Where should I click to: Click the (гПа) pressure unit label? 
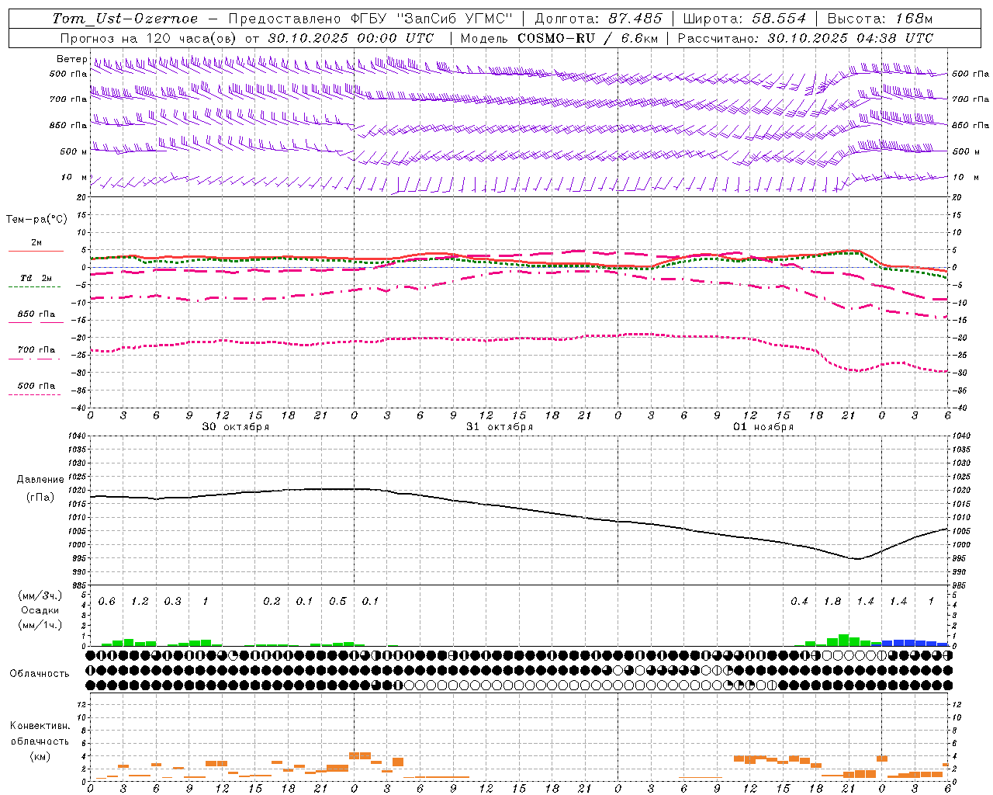click(40, 497)
